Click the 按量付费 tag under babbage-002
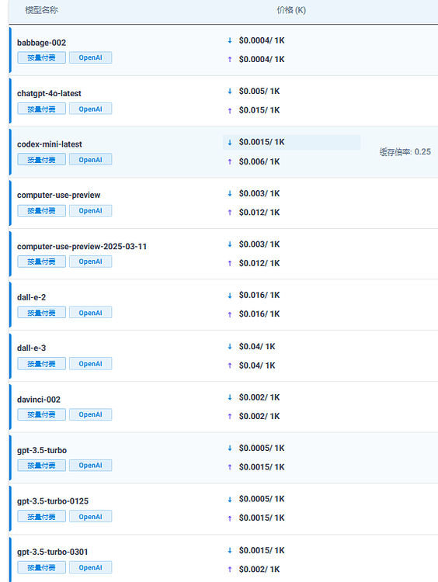Screen dimensions: 438x582 click(41, 57)
